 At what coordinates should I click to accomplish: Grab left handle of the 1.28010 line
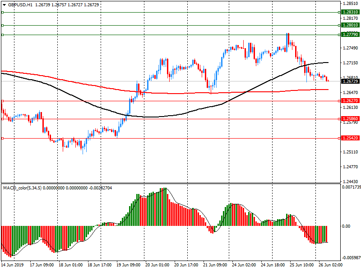tap(2, 26)
